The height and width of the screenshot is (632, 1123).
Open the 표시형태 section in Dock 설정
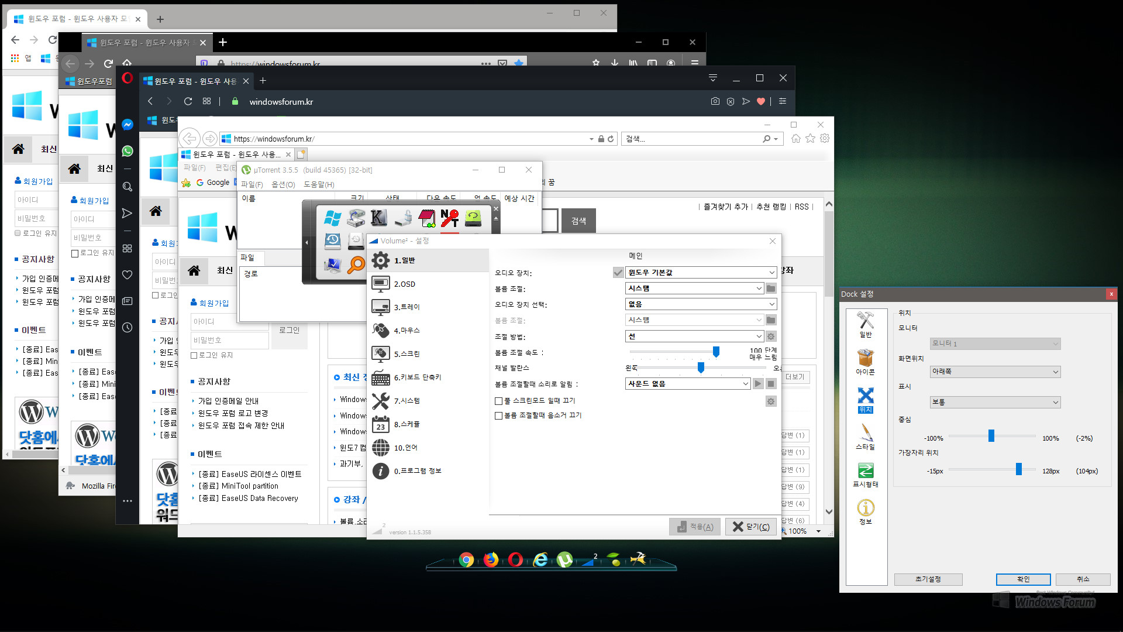[x=866, y=475]
